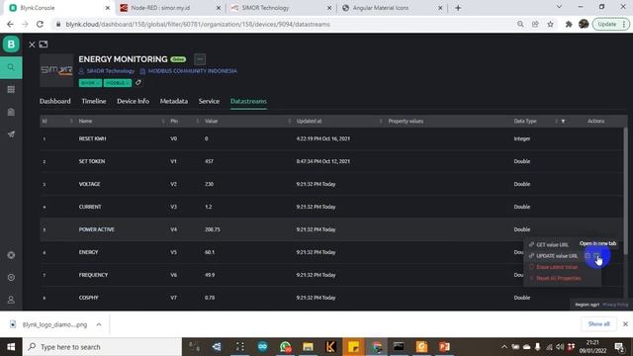The image size is (633, 356).
Task: Select the FREQUENCY datastream name
Action: tap(93, 275)
